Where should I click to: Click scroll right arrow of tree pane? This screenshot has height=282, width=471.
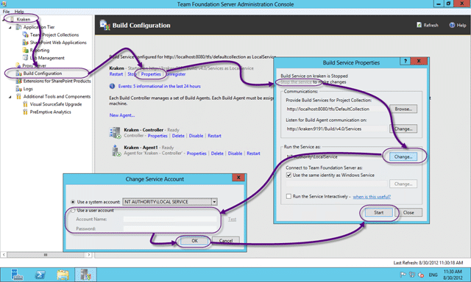pyautogui.click(x=88, y=255)
